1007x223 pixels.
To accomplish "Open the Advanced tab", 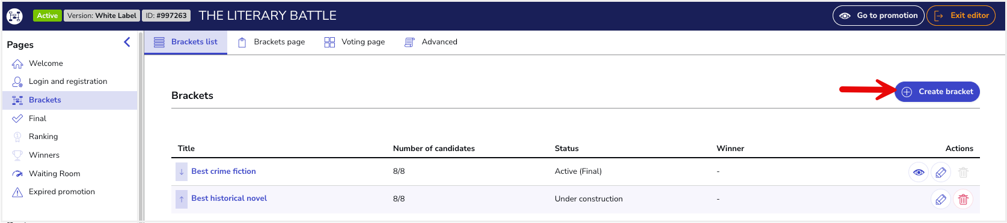I will click(x=431, y=42).
